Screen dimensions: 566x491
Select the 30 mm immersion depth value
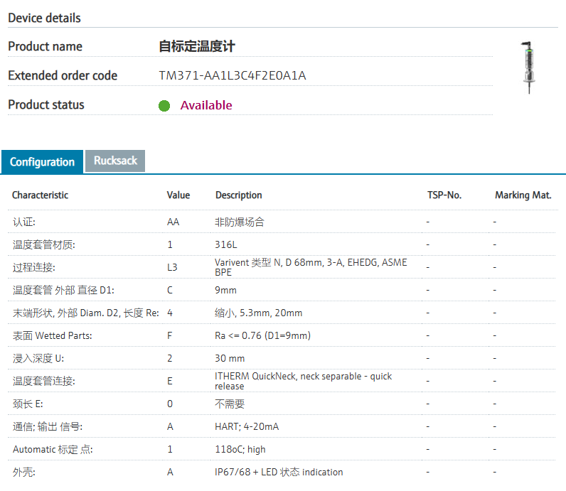[x=230, y=358]
